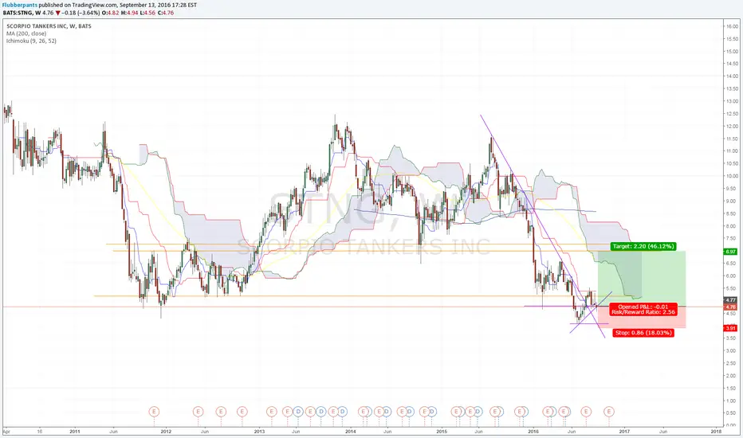Click the earliest earnings E marker before 2012
This screenshot has height=438, width=743.
pyautogui.click(x=154, y=412)
